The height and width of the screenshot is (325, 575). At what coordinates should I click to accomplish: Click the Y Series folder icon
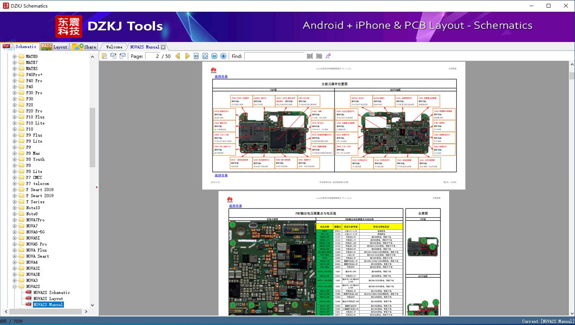tap(22, 202)
